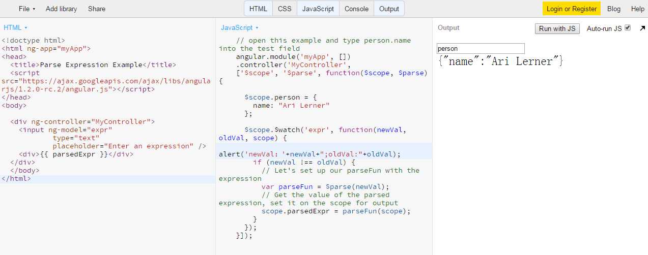Click the Run with JS button
This screenshot has width=648, height=255.
click(x=557, y=28)
